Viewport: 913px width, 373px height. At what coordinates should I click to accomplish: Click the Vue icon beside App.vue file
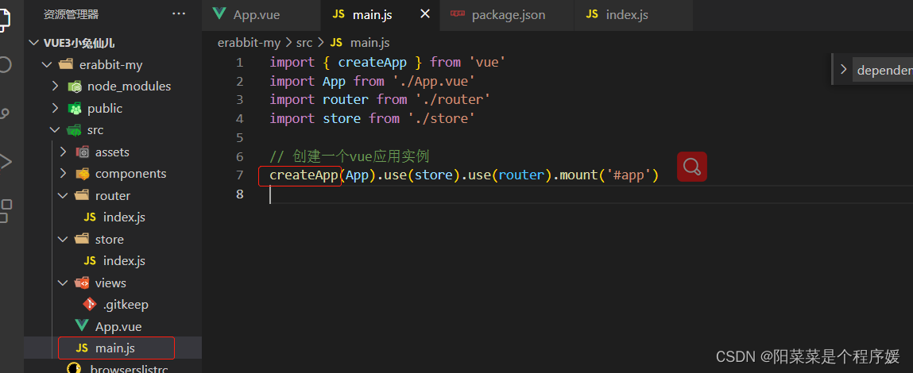pyautogui.click(x=82, y=326)
